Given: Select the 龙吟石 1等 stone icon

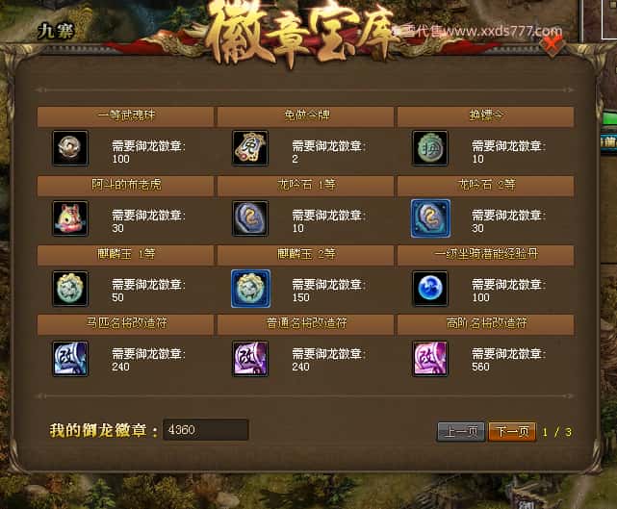Looking at the screenshot, I should pyautogui.click(x=250, y=218).
